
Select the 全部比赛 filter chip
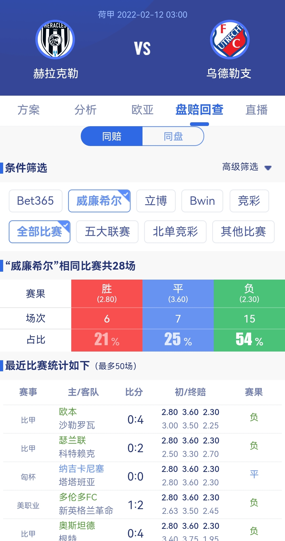40,232
